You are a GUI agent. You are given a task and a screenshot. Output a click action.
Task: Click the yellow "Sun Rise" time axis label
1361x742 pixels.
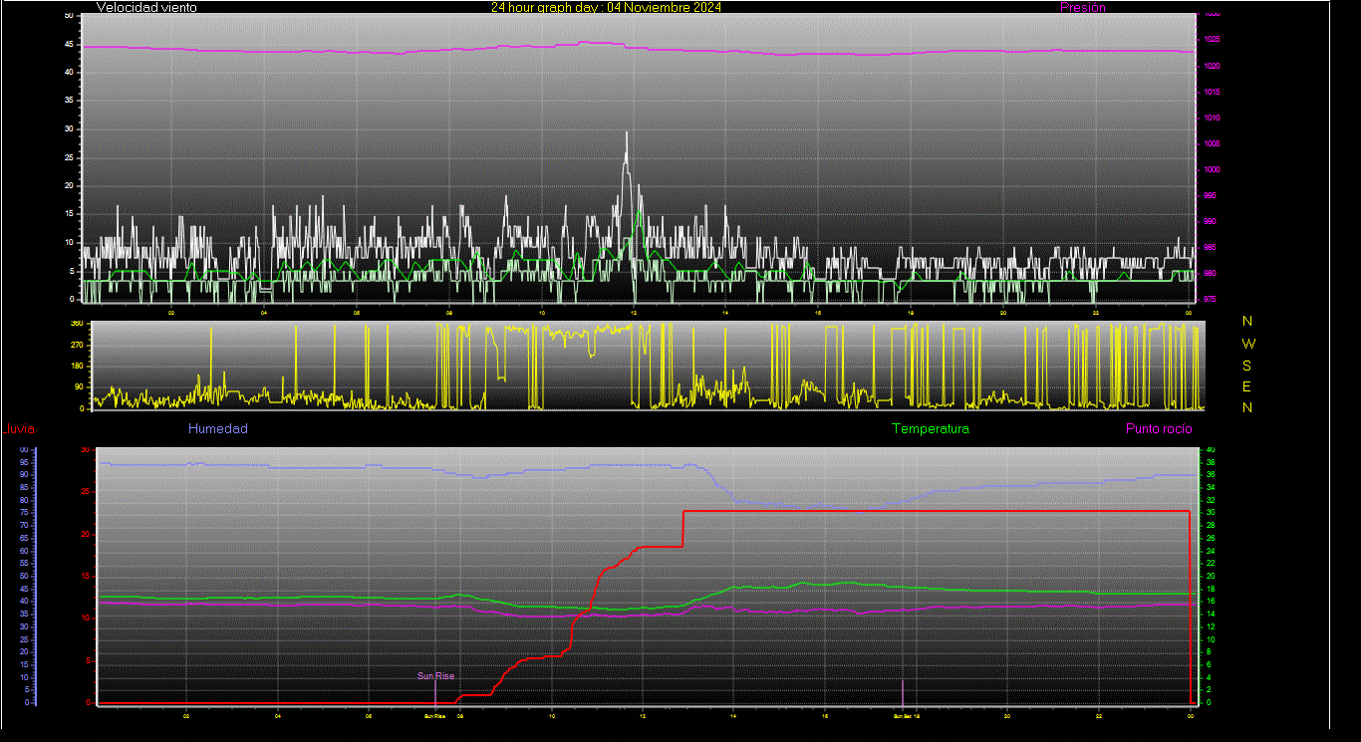(434, 715)
